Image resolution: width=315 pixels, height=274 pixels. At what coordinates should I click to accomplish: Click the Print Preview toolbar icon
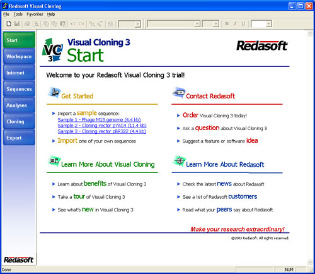coord(36,24)
